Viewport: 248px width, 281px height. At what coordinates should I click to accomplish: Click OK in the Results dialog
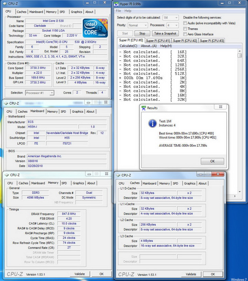point(212,161)
